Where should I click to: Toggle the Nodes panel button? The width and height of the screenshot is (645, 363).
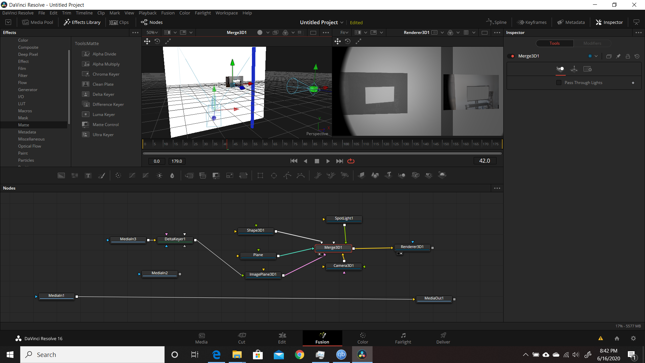(x=152, y=22)
